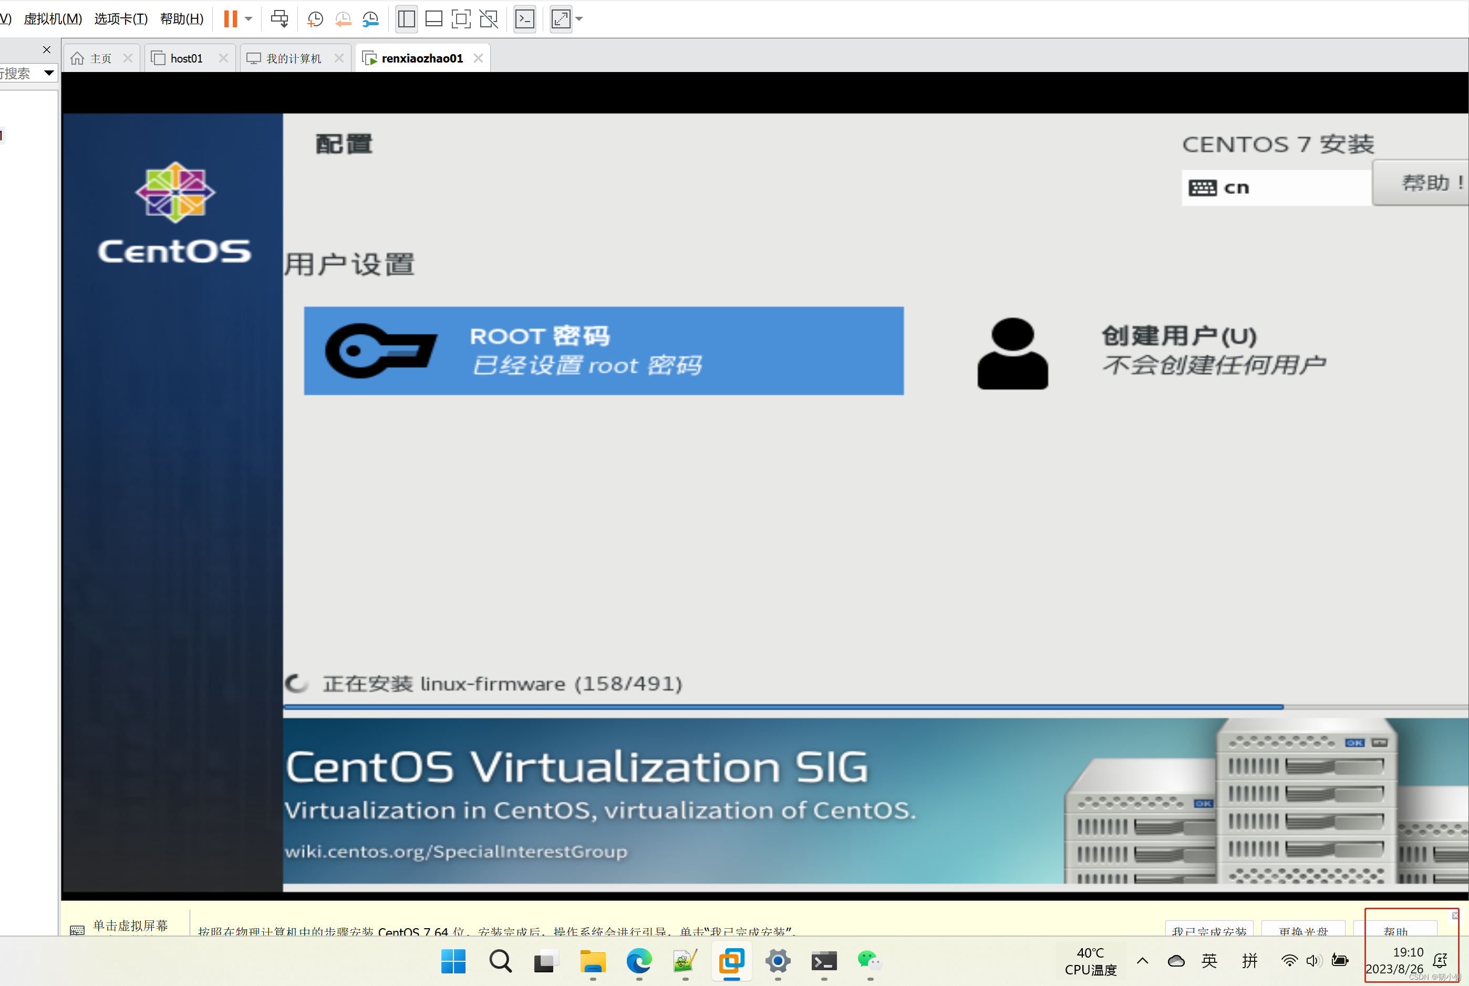Click Send Ctrl+Alt+Del toolbar icon
Viewport: 1469px width, 986px height.
pos(279,19)
